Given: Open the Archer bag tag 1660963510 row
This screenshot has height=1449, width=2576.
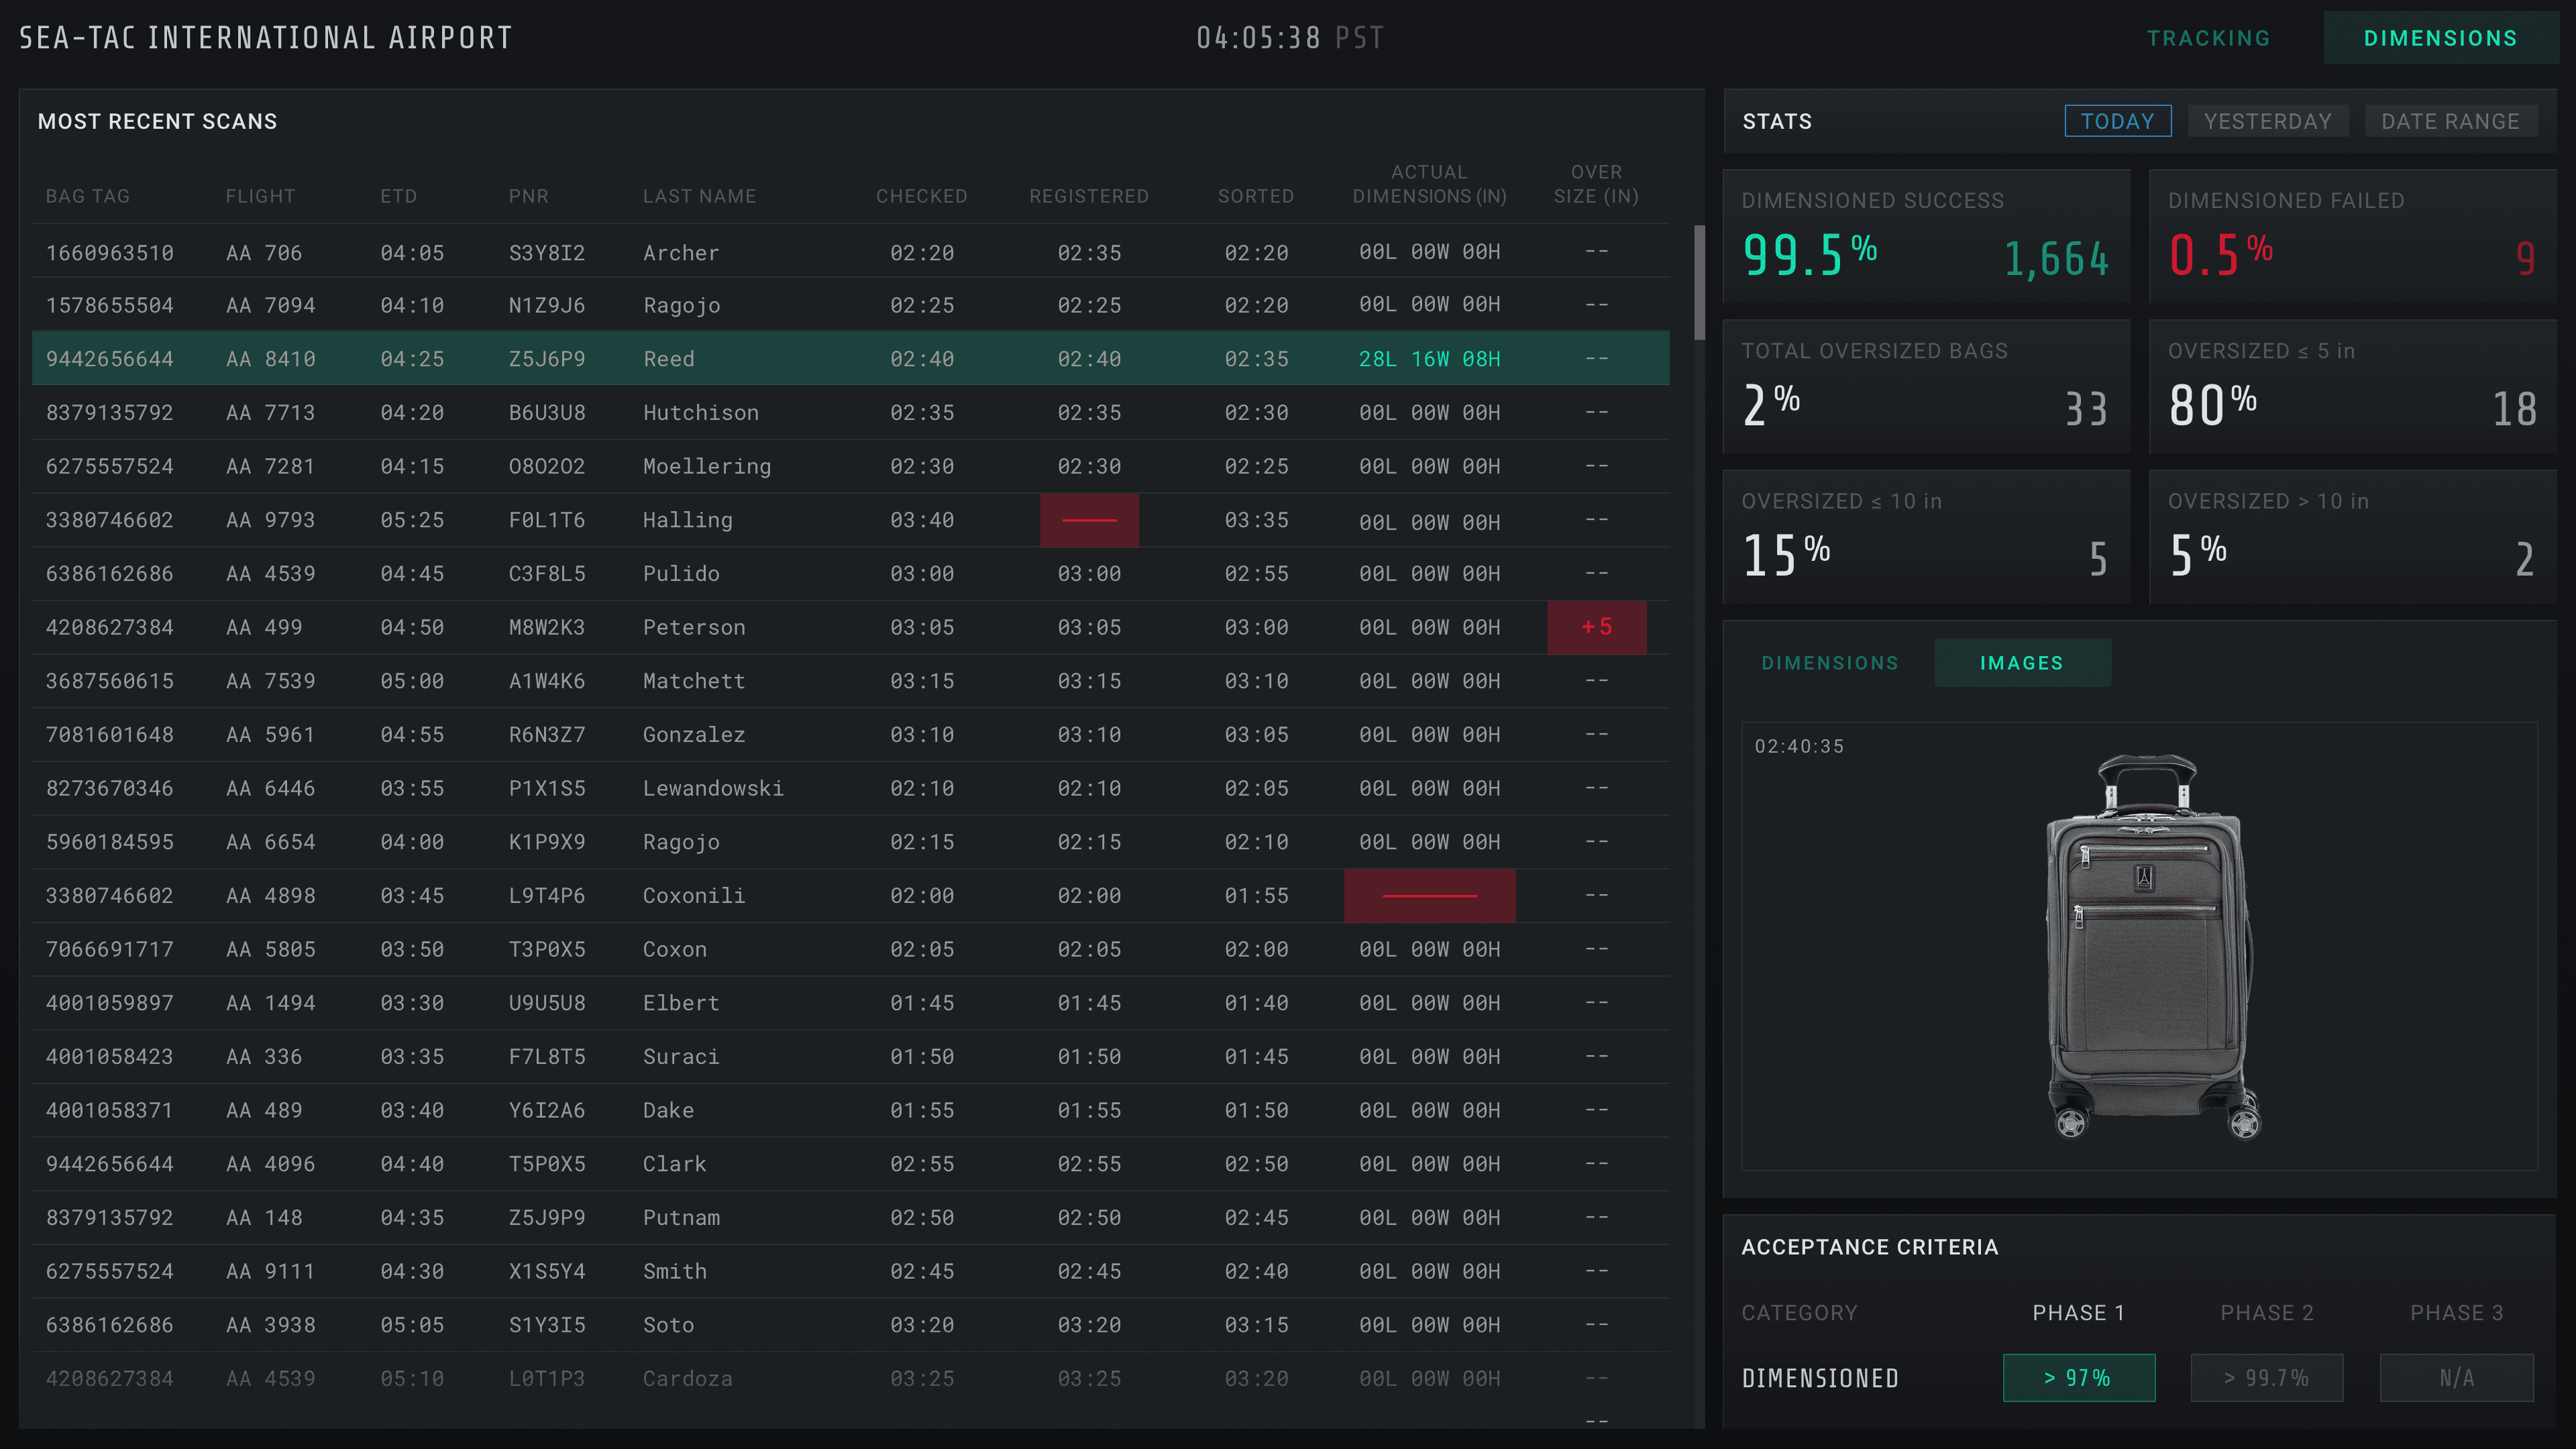Looking at the screenshot, I should [110, 253].
